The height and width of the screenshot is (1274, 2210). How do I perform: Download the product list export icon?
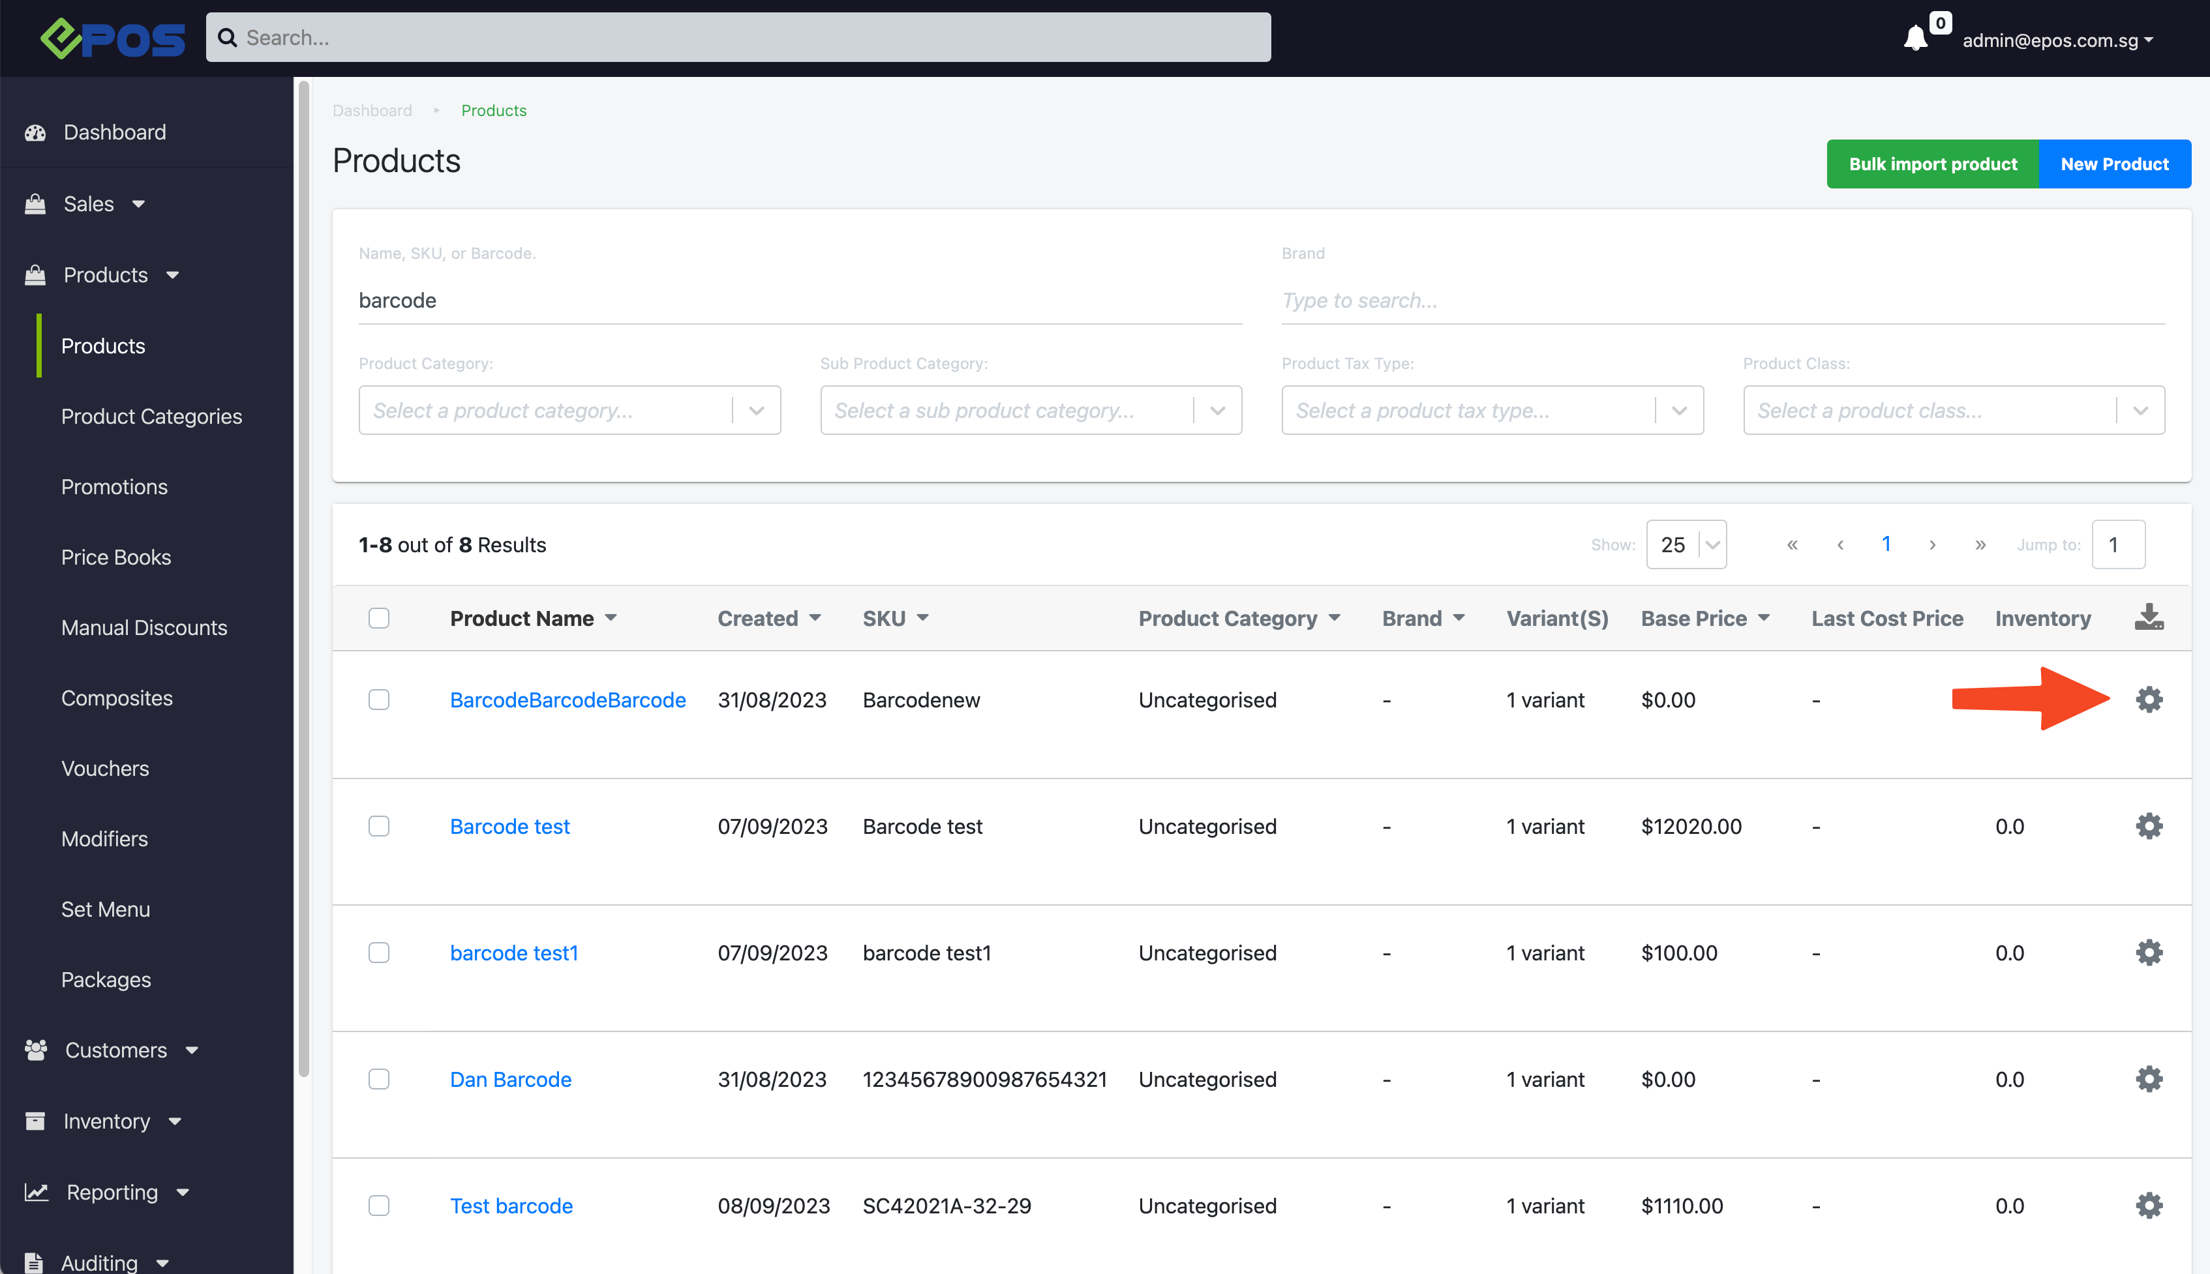(x=2149, y=617)
